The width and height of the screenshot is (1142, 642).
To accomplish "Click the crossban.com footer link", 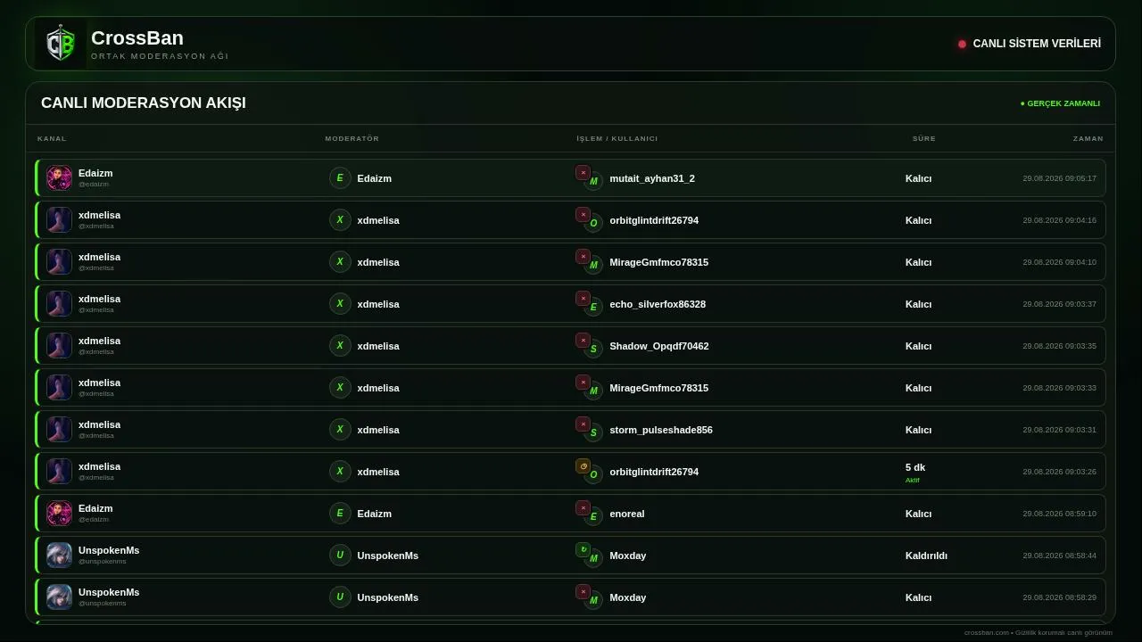I will (x=986, y=633).
